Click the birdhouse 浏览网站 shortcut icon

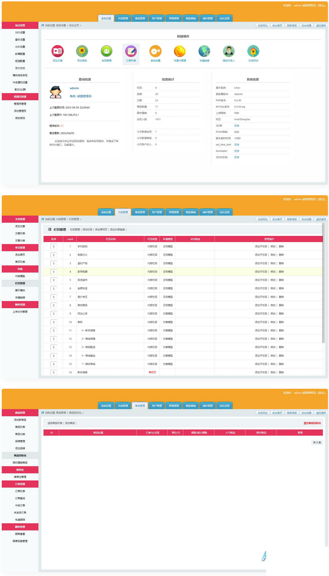(x=253, y=51)
